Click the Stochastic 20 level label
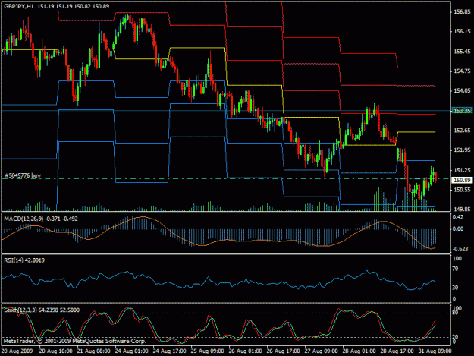 click(455, 336)
